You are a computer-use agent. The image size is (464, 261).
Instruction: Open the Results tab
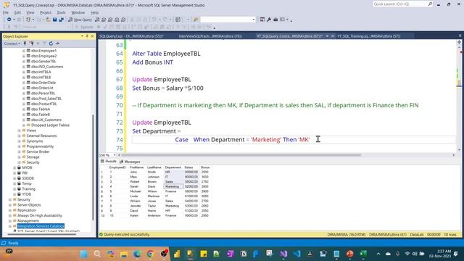click(109, 162)
